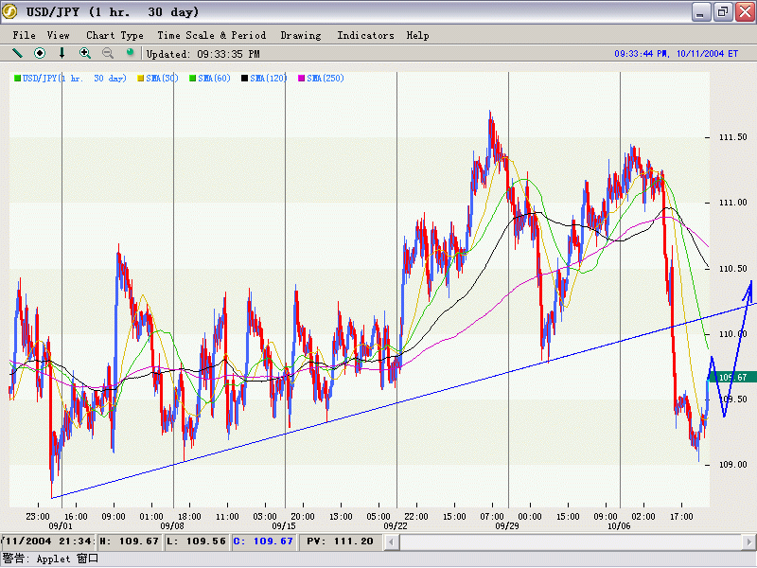This screenshot has width=757, height=568.
Task: Select the down arrow marker tool
Action: pyautogui.click(x=62, y=54)
